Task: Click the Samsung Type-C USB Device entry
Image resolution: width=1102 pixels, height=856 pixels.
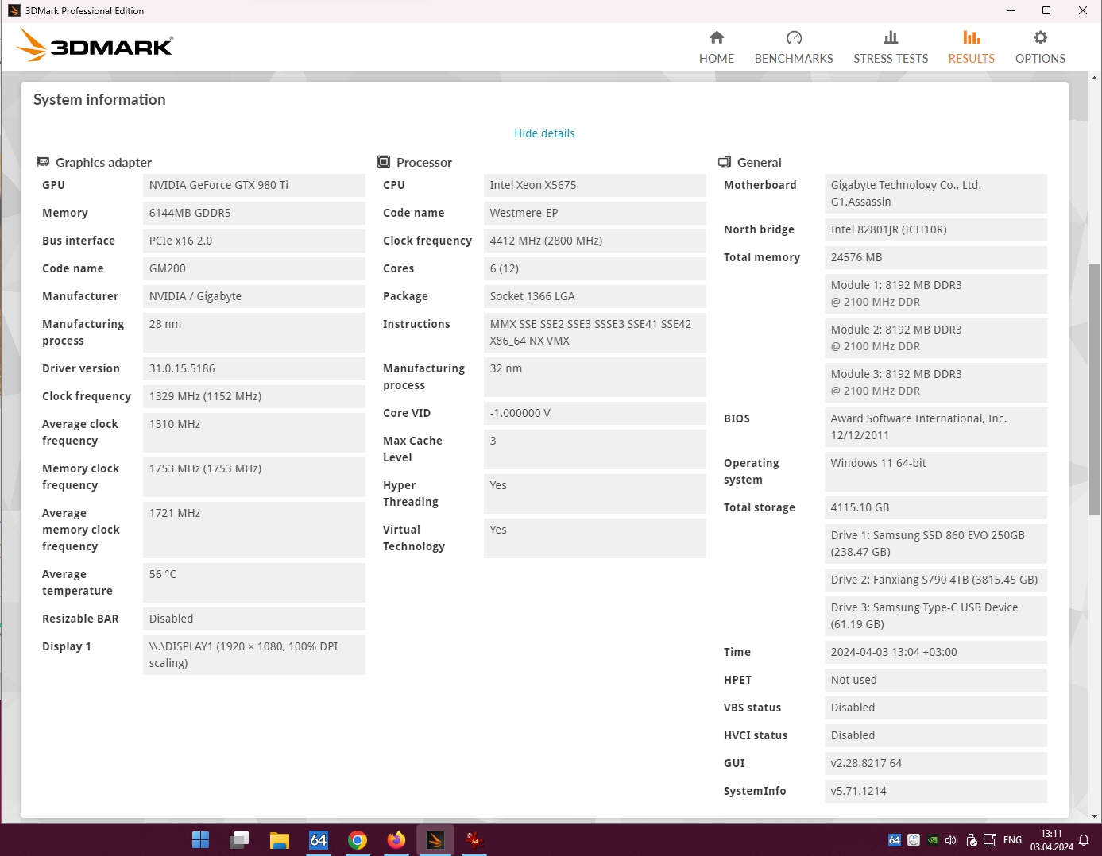Action: coord(936,615)
